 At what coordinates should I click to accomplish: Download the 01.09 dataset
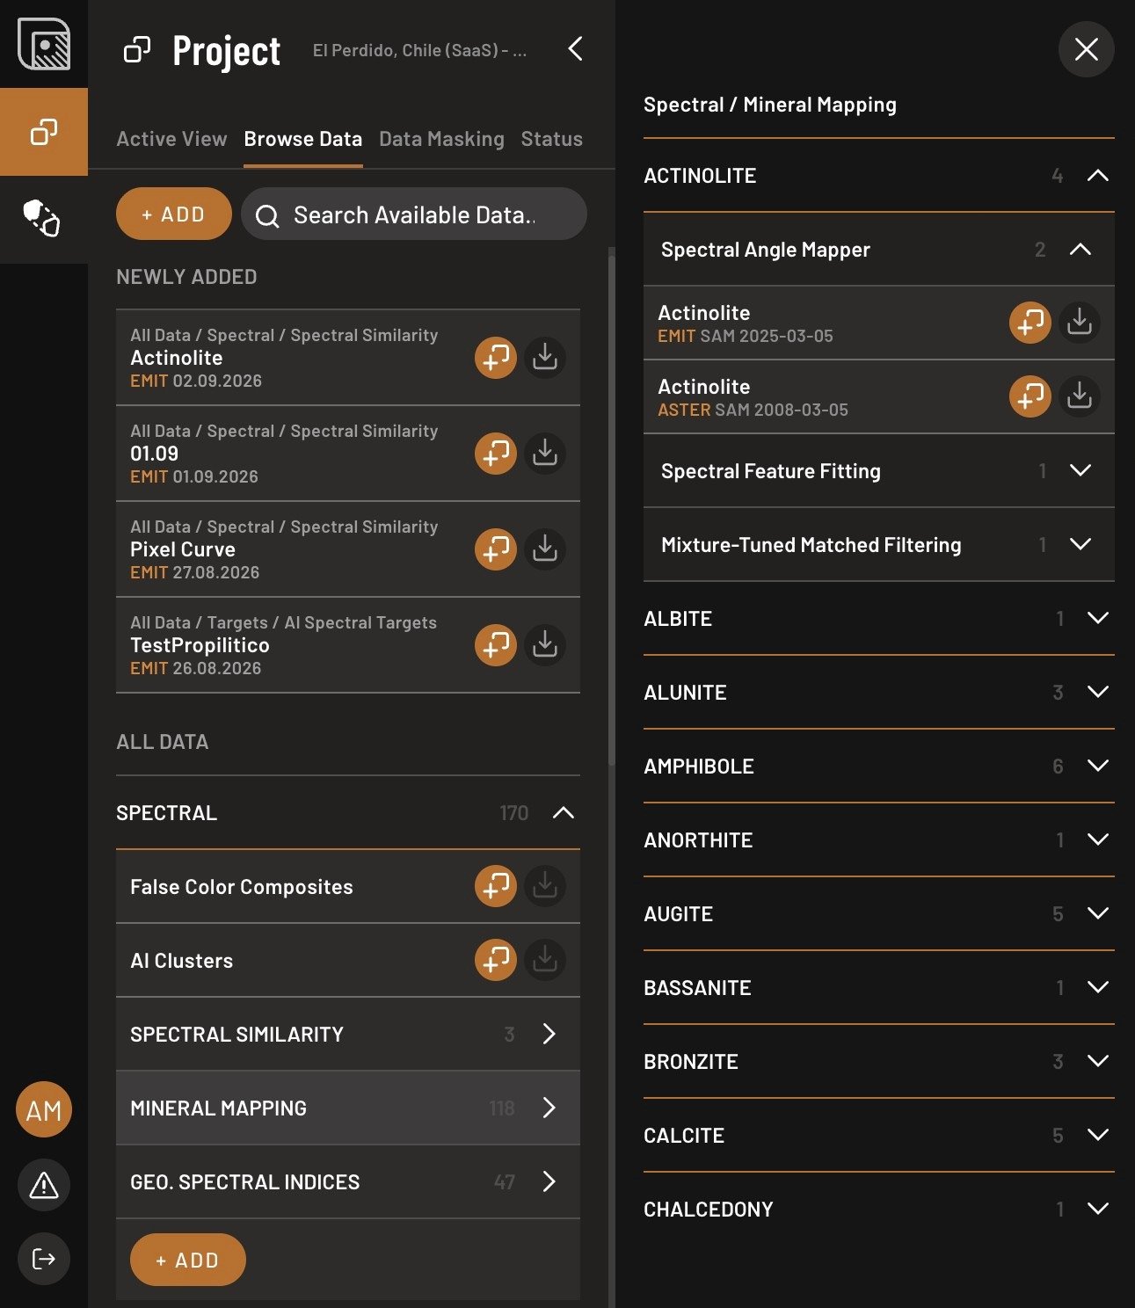point(545,454)
